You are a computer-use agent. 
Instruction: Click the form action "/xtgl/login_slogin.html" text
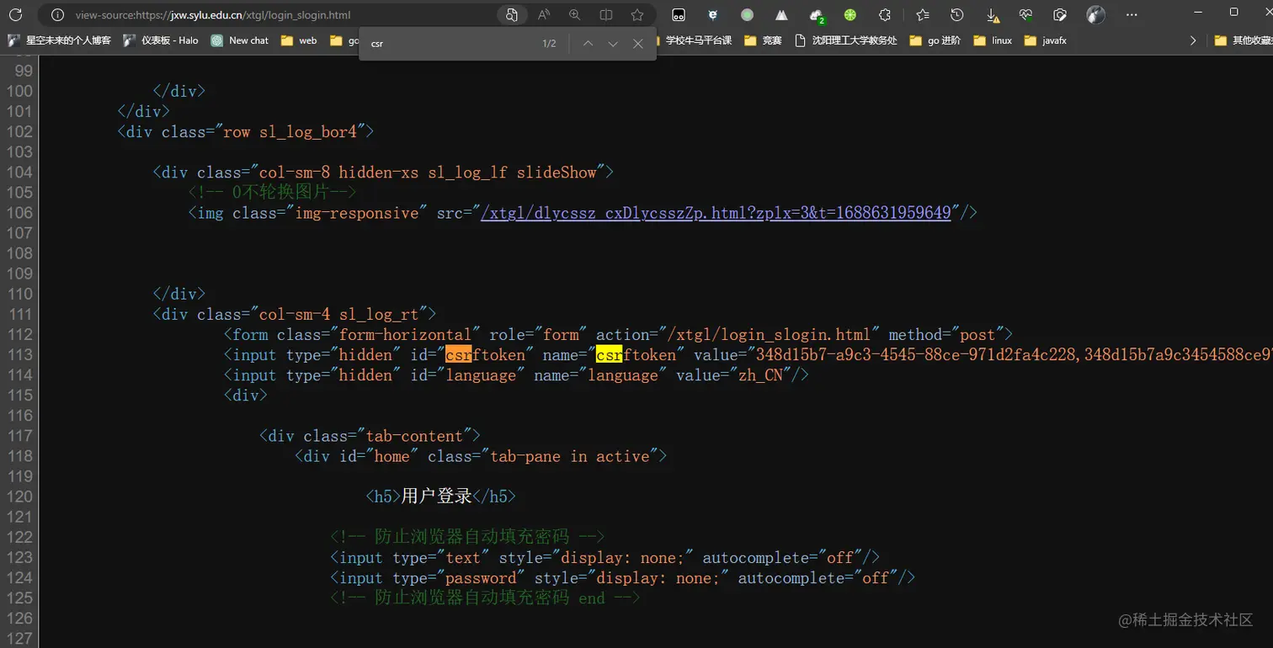[769, 335]
